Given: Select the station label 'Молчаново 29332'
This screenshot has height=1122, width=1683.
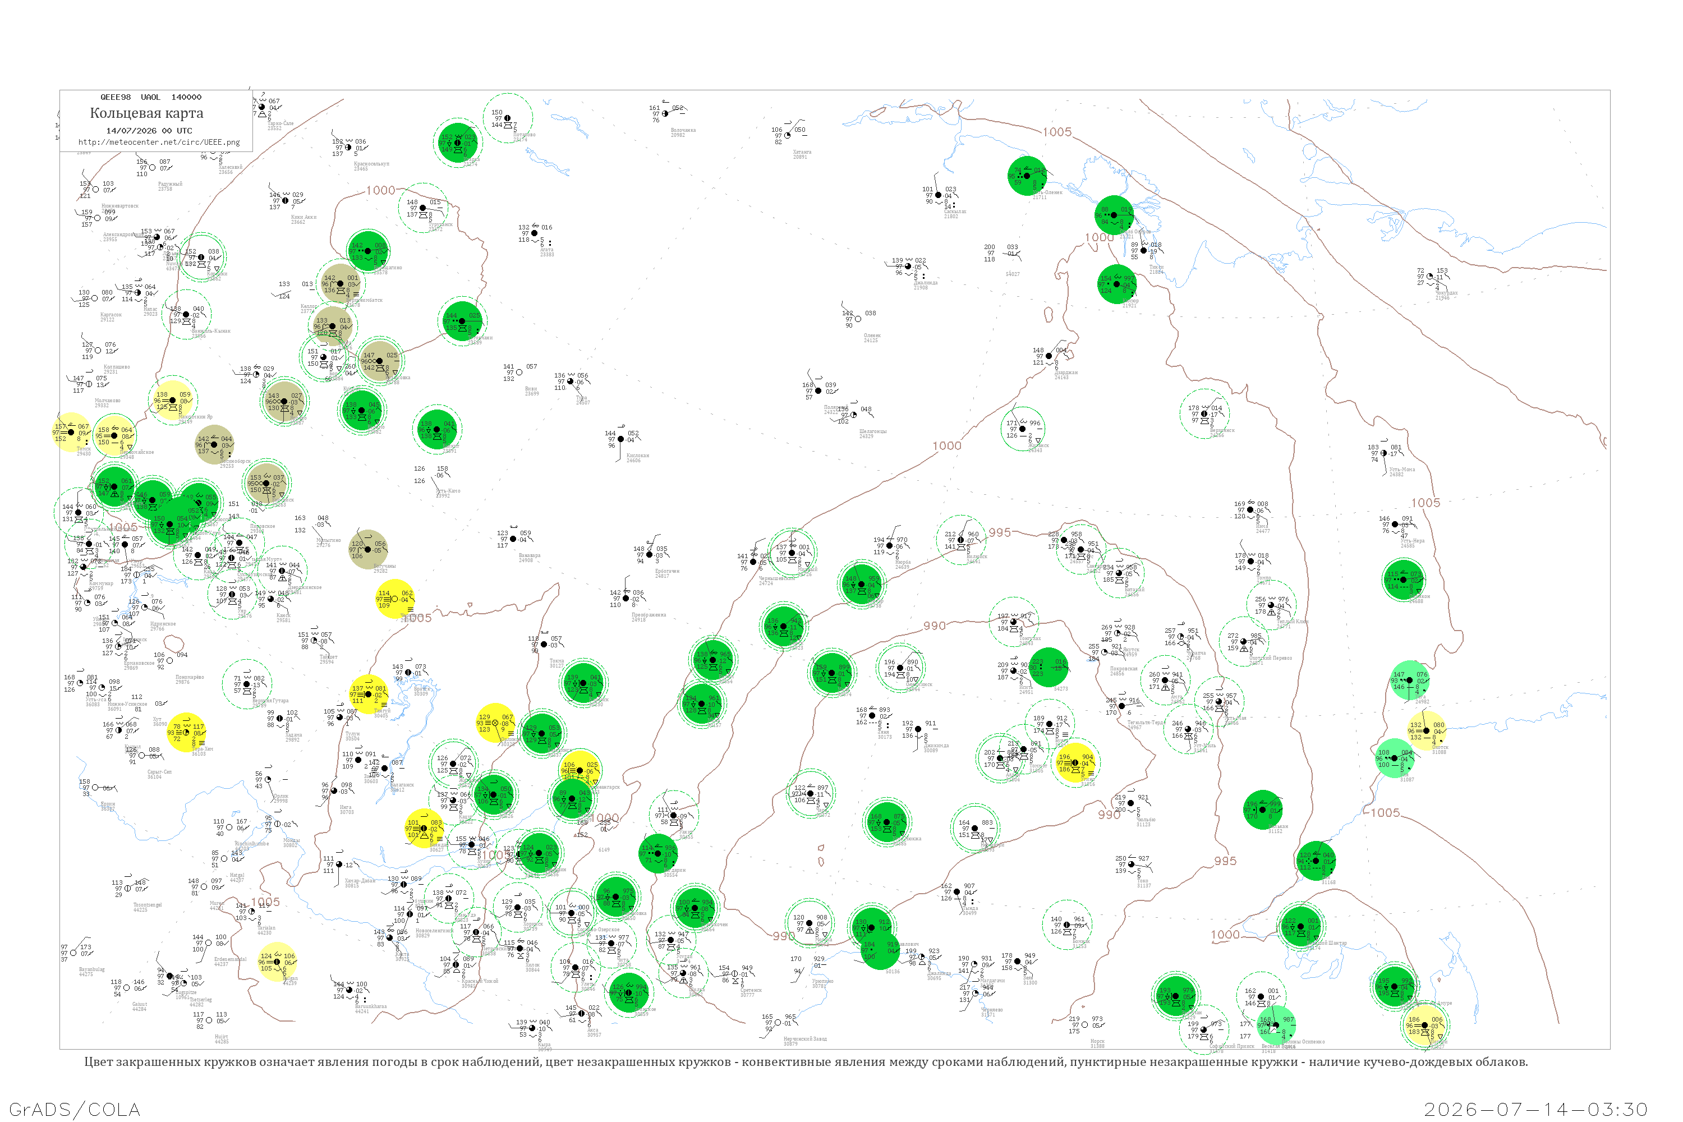Looking at the screenshot, I should point(107,403).
